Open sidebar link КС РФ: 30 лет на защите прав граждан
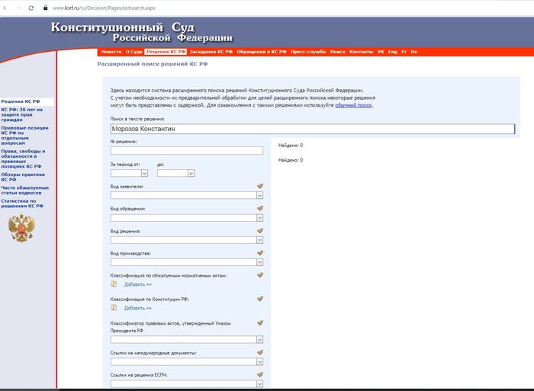This screenshot has width=534, height=391. (22, 114)
